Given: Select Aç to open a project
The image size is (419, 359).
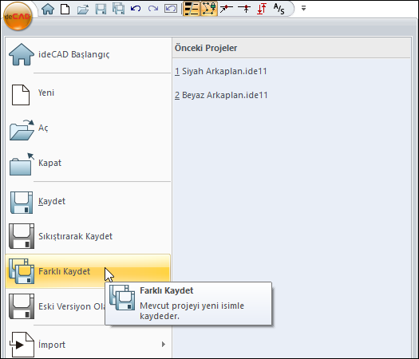Looking at the screenshot, I should coord(88,128).
